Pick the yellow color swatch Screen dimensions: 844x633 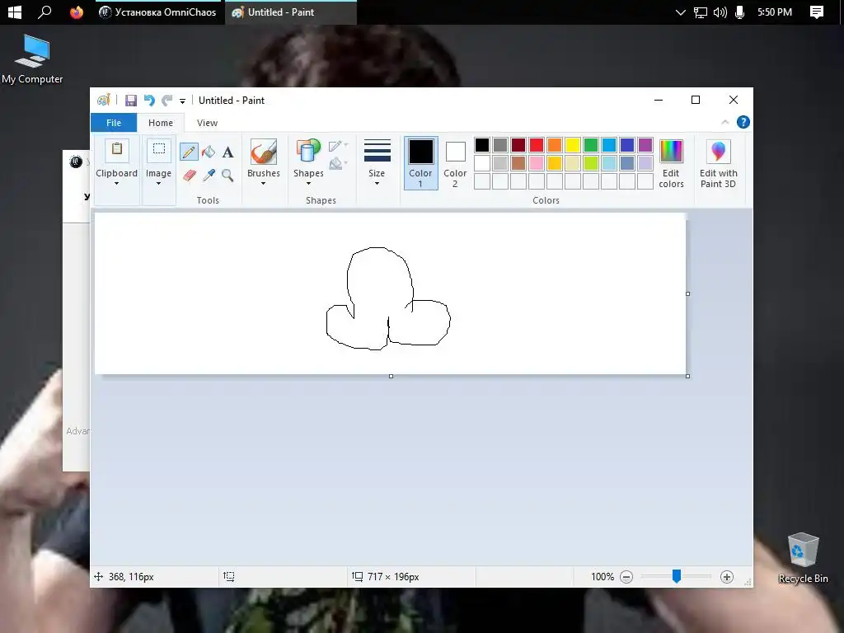click(x=573, y=145)
